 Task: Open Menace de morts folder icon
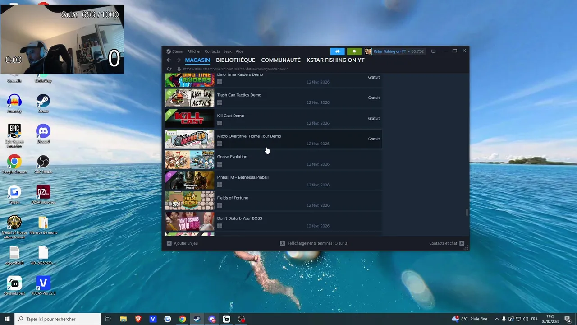click(43, 225)
